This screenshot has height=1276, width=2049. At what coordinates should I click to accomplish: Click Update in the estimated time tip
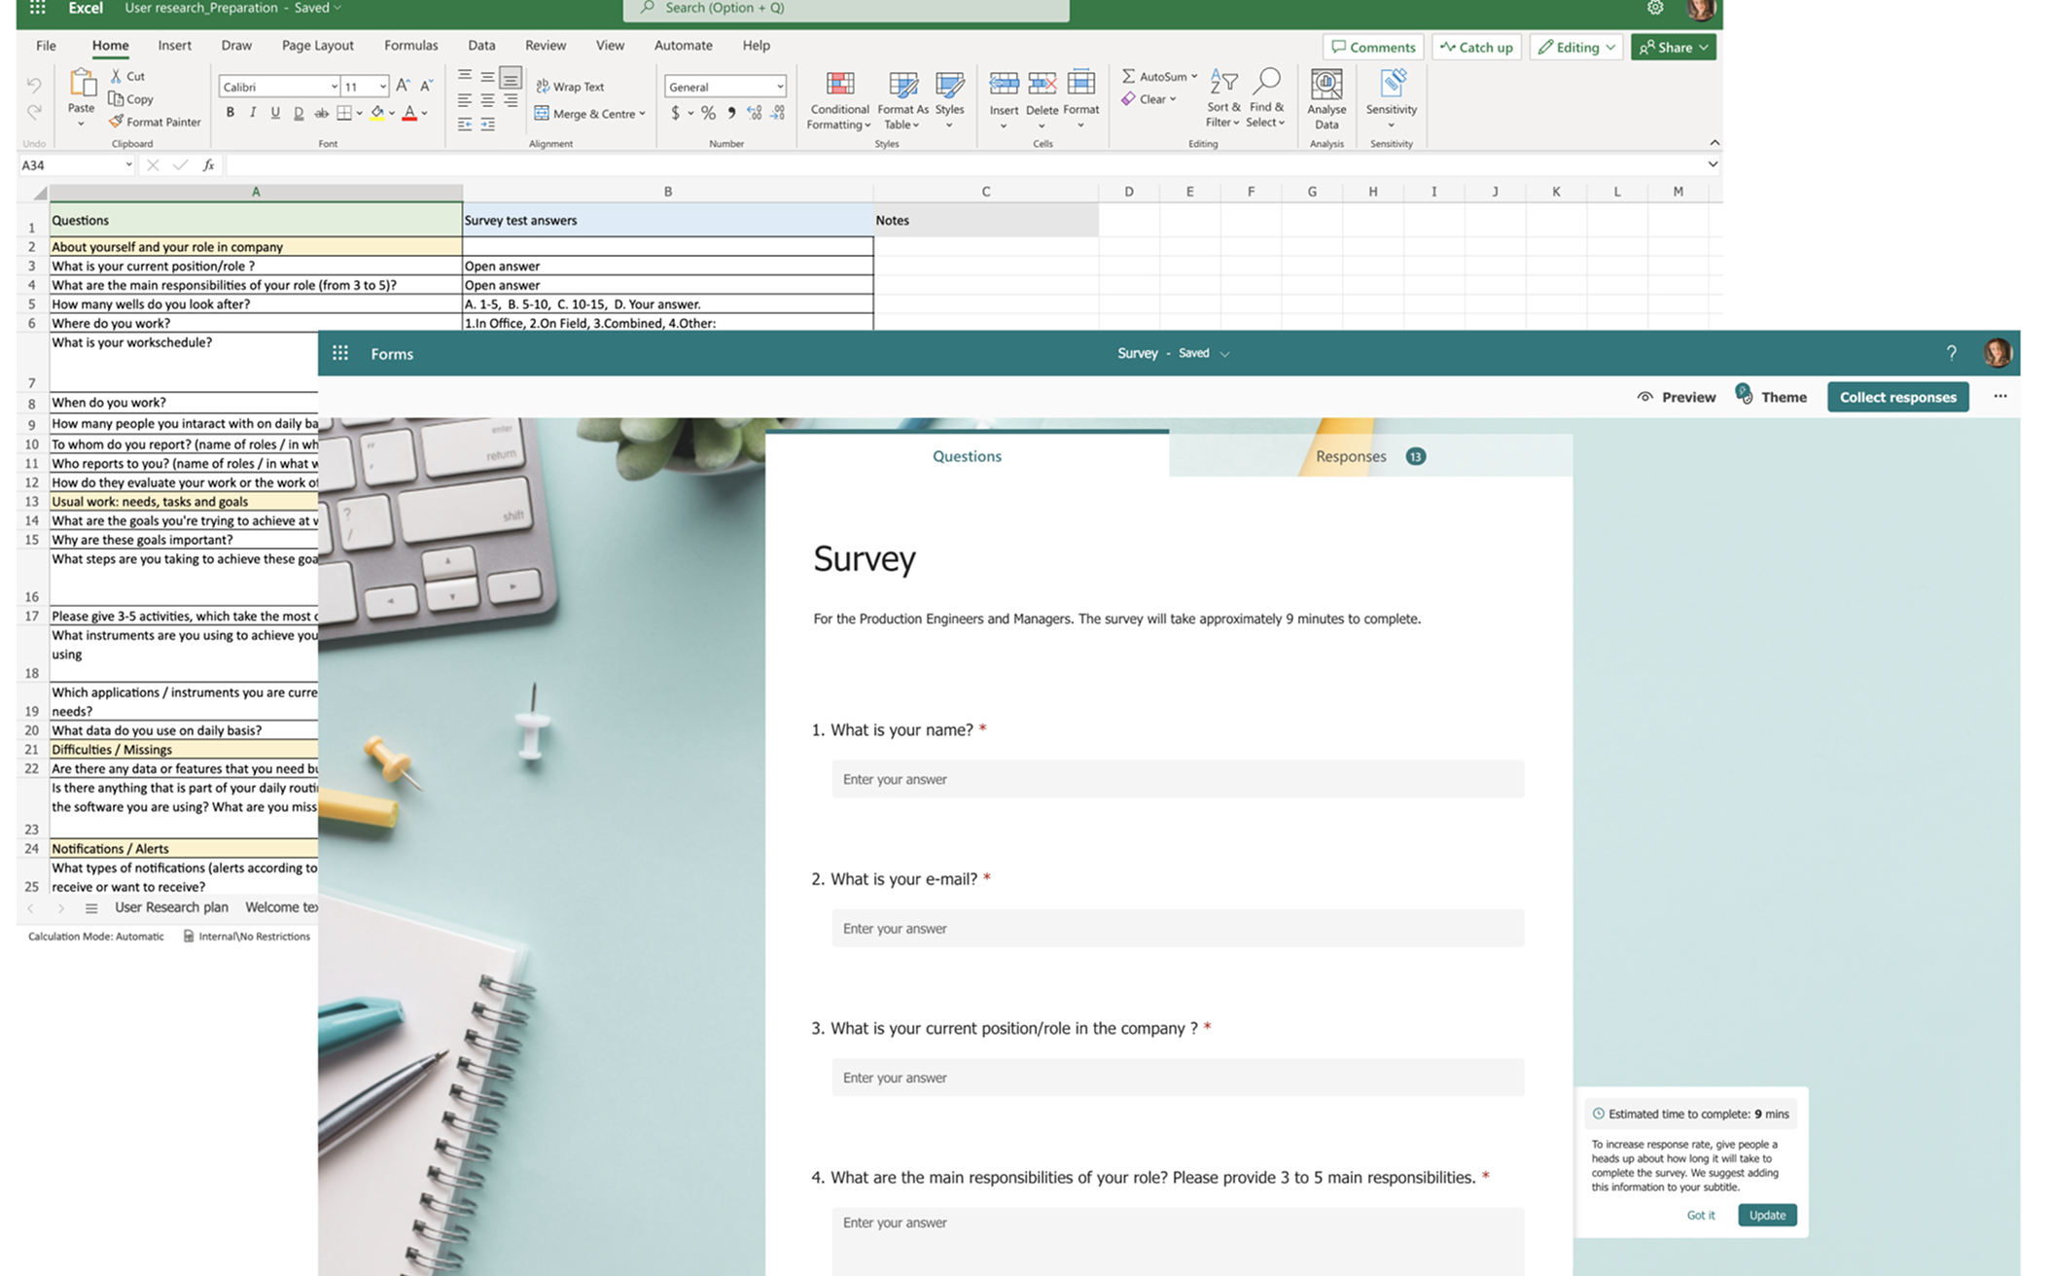(1767, 1215)
